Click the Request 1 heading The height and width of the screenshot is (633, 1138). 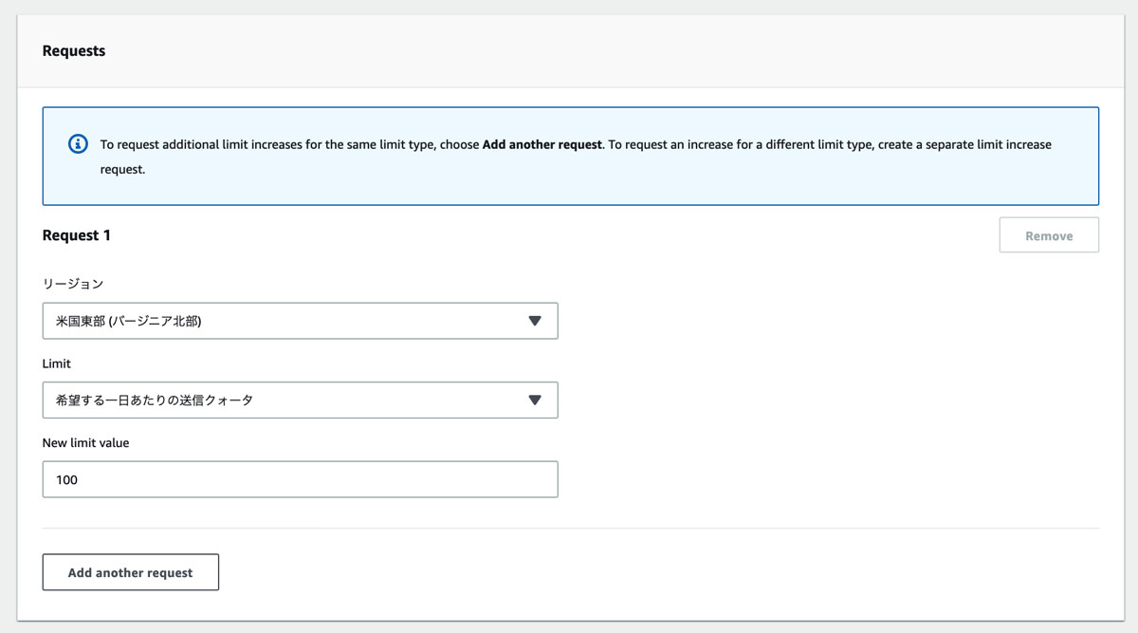pyautogui.click(x=76, y=234)
